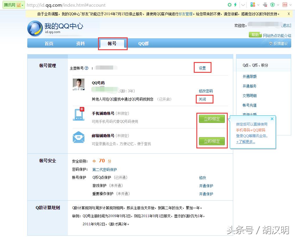Click the 我的QQ中心 logo globe icon
The height and width of the screenshot is (238, 295).
tap(35, 28)
